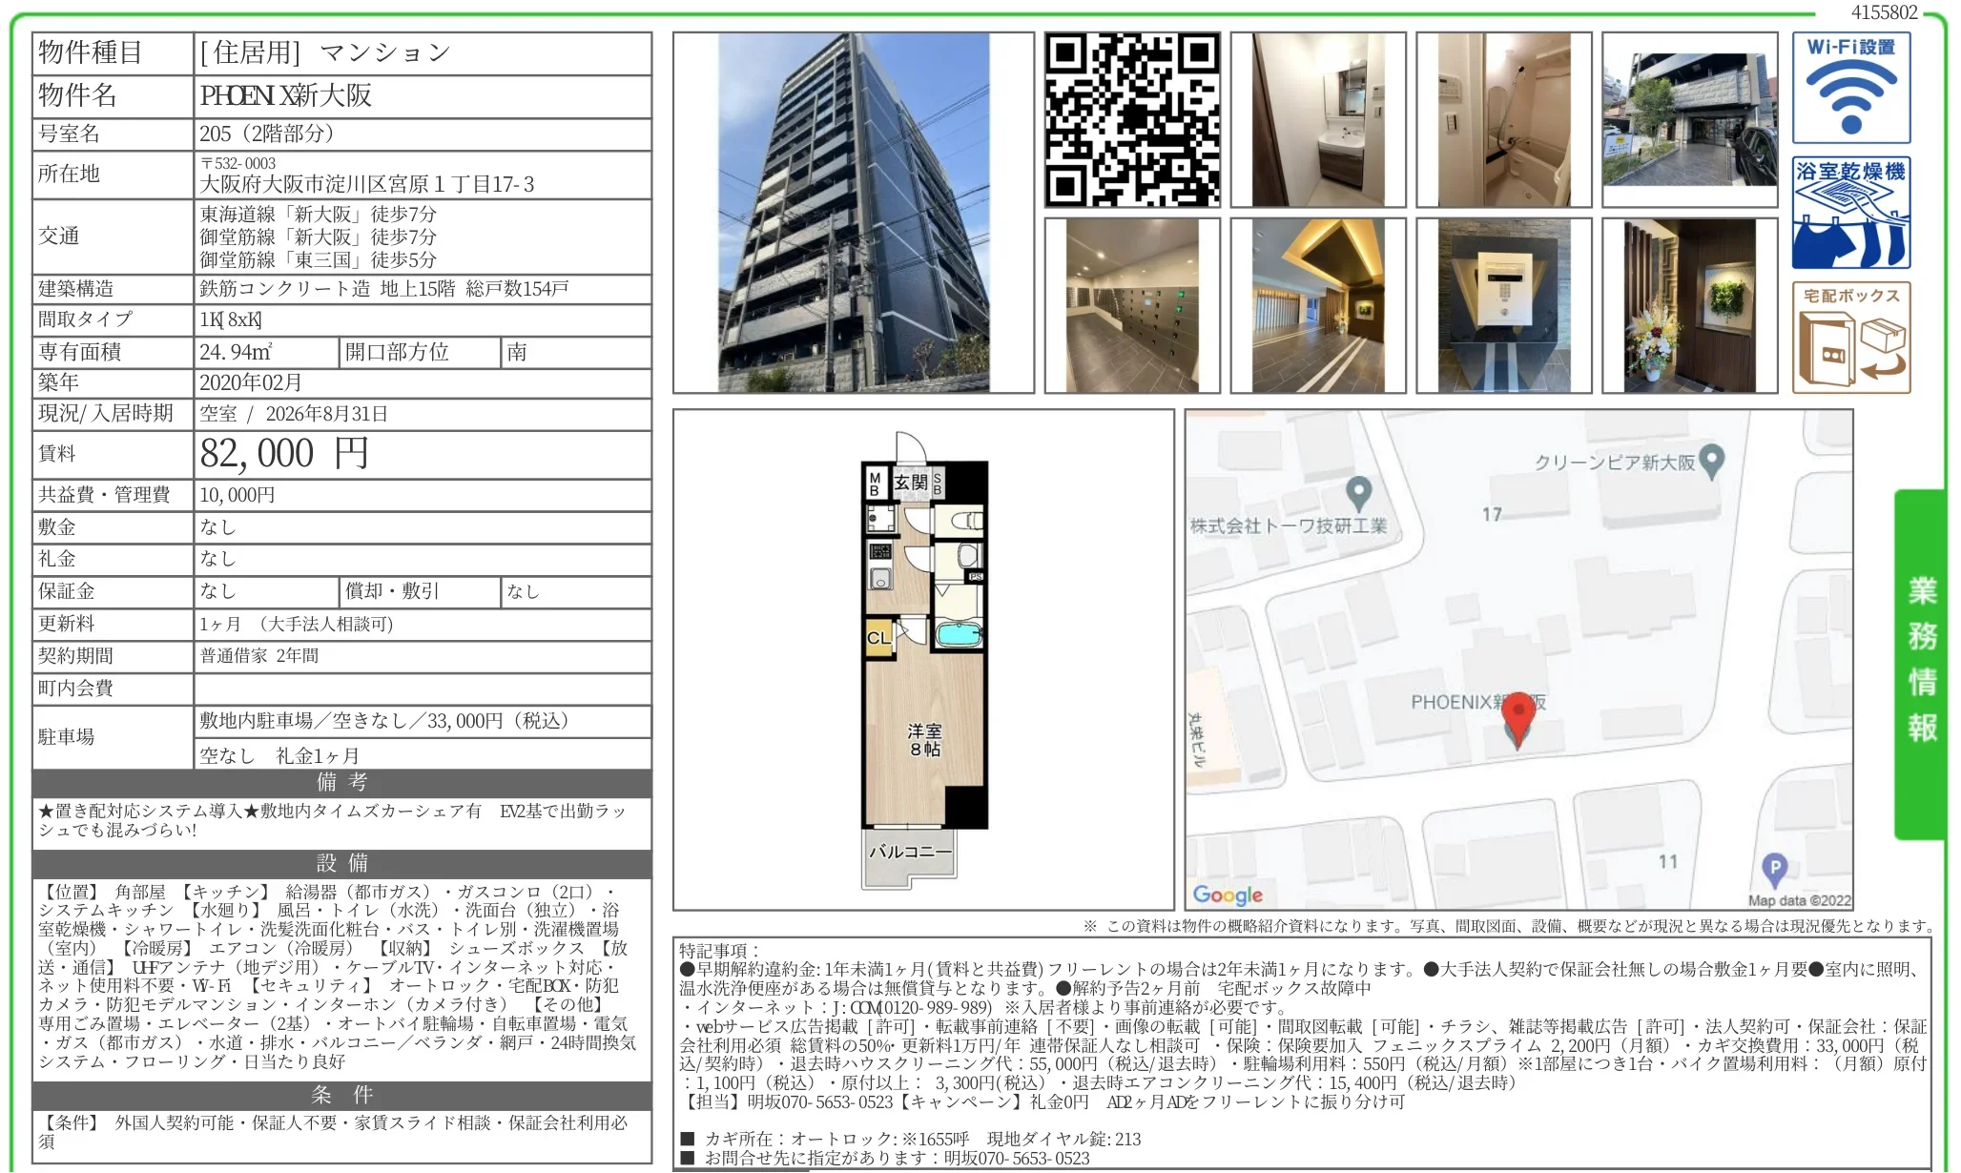Select the 備考 section header
Image resolution: width=1961 pixels, height=1173 pixels.
pos(341,783)
